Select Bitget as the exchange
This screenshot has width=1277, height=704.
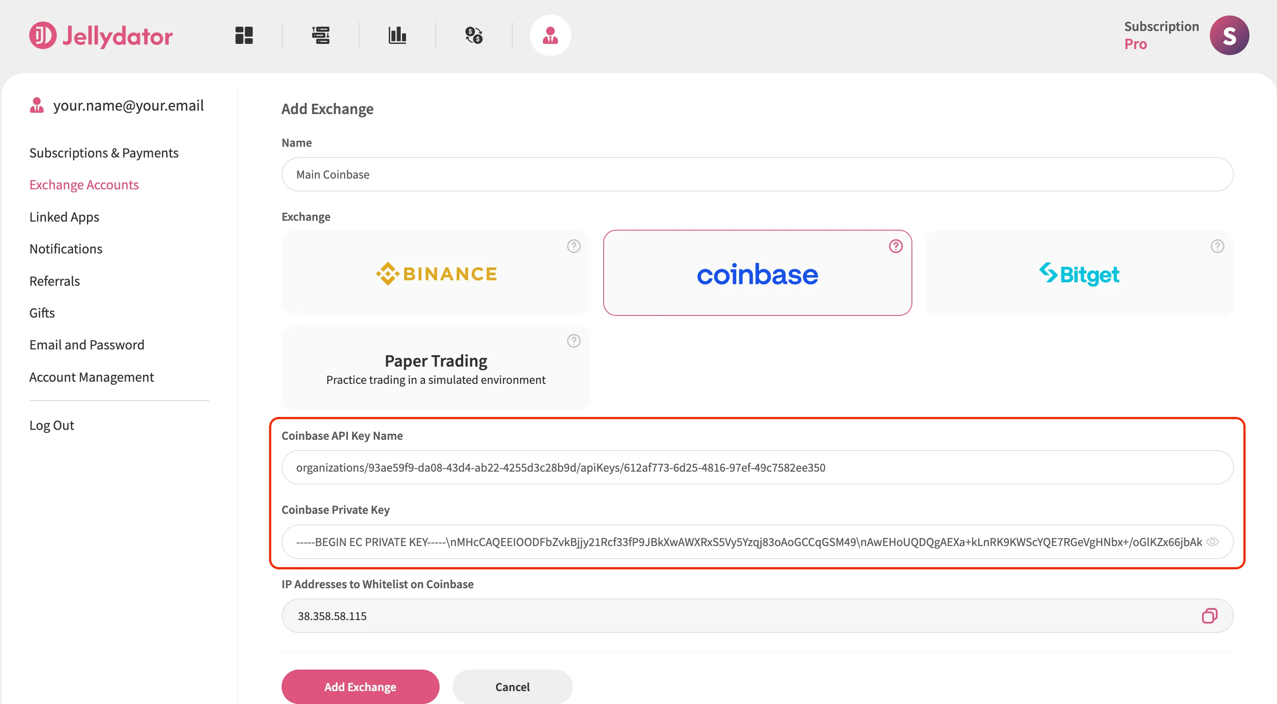[1079, 273]
